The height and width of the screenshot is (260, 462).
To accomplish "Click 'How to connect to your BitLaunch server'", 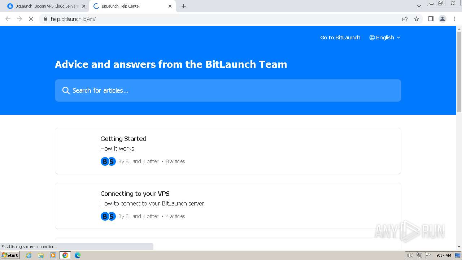I will (x=152, y=203).
